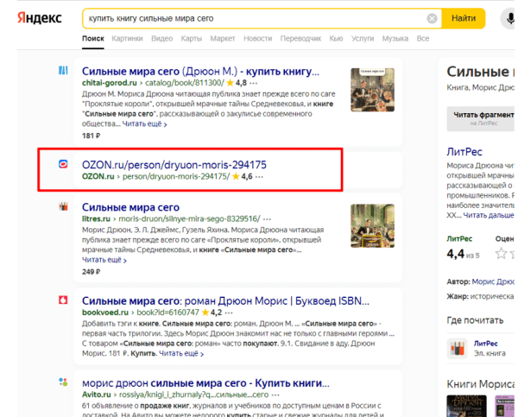Viewport: 518px width, 417px height.
Task: Open first book cover under Книги Мориса
Action: click(x=466, y=406)
